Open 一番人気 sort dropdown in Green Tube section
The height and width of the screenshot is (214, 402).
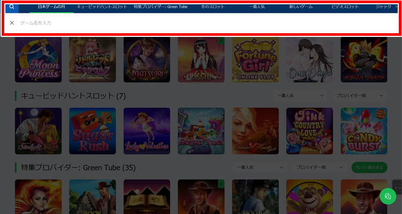click(260, 167)
